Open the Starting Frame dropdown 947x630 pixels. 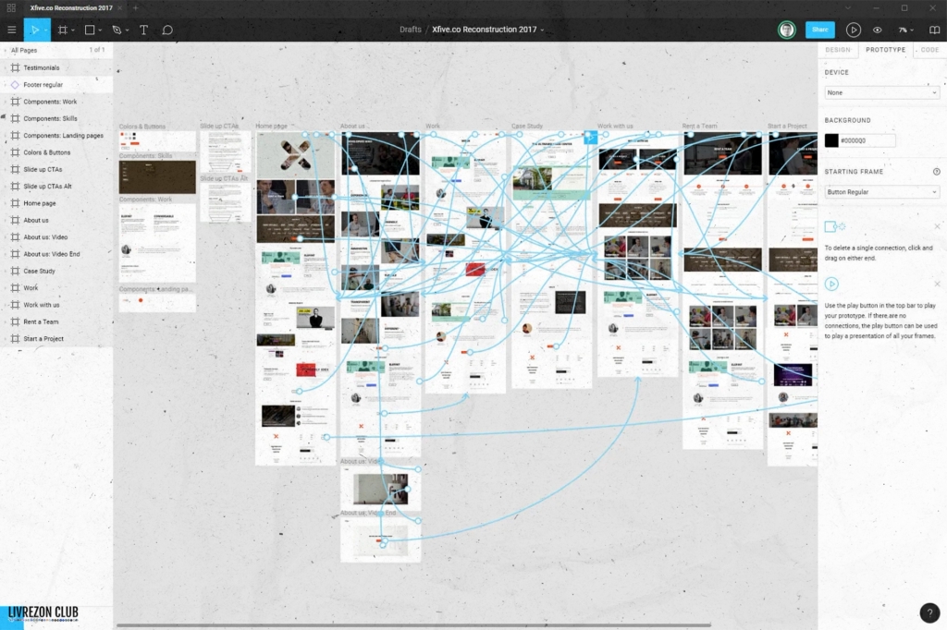pyautogui.click(x=881, y=192)
